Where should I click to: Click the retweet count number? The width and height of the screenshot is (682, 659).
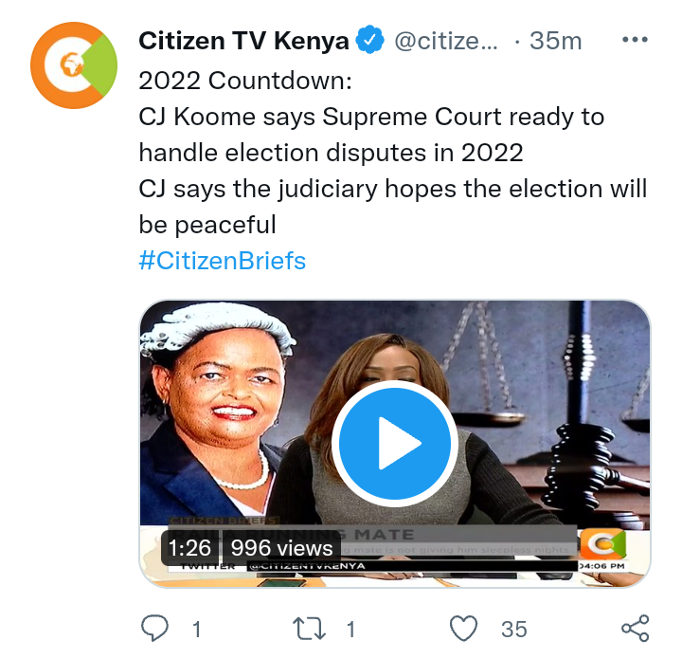coord(350,630)
